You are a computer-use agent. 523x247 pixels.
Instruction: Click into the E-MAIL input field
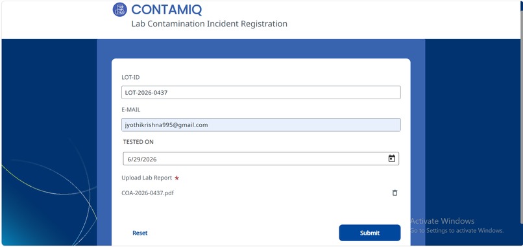[261, 124]
